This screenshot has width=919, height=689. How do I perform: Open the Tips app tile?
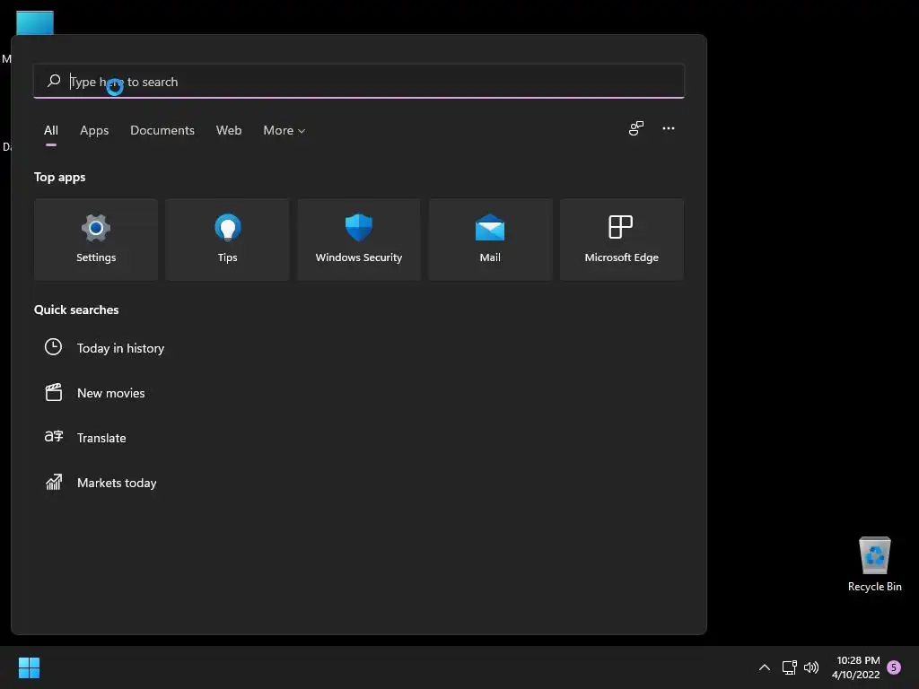coord(227,240)
